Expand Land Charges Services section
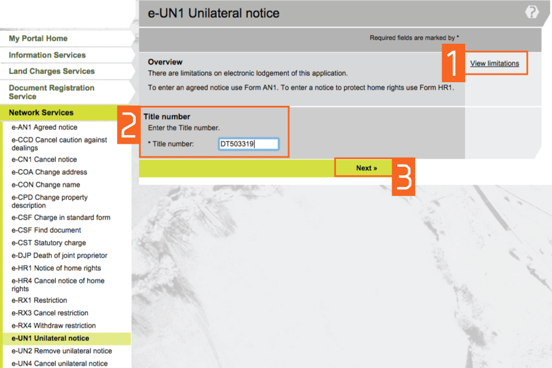 coord(52,71)
